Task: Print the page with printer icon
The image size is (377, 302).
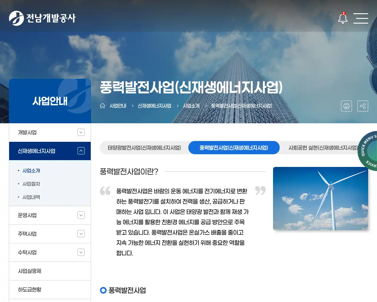Action: (346, 106)
